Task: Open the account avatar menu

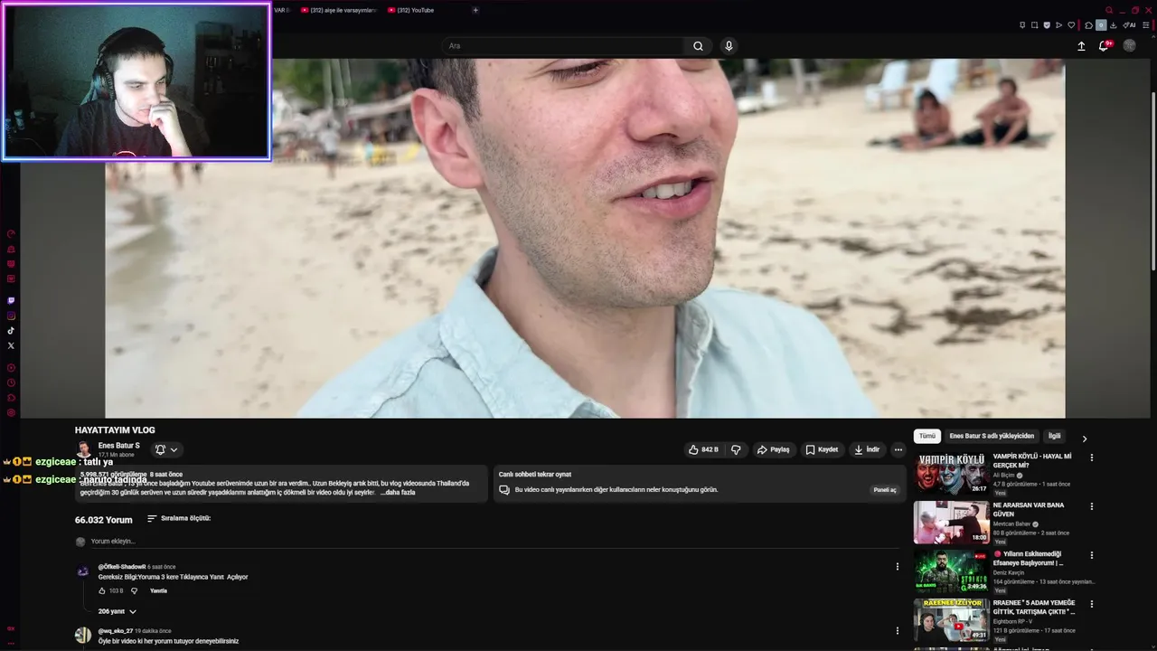Action: pos(1129,45)
